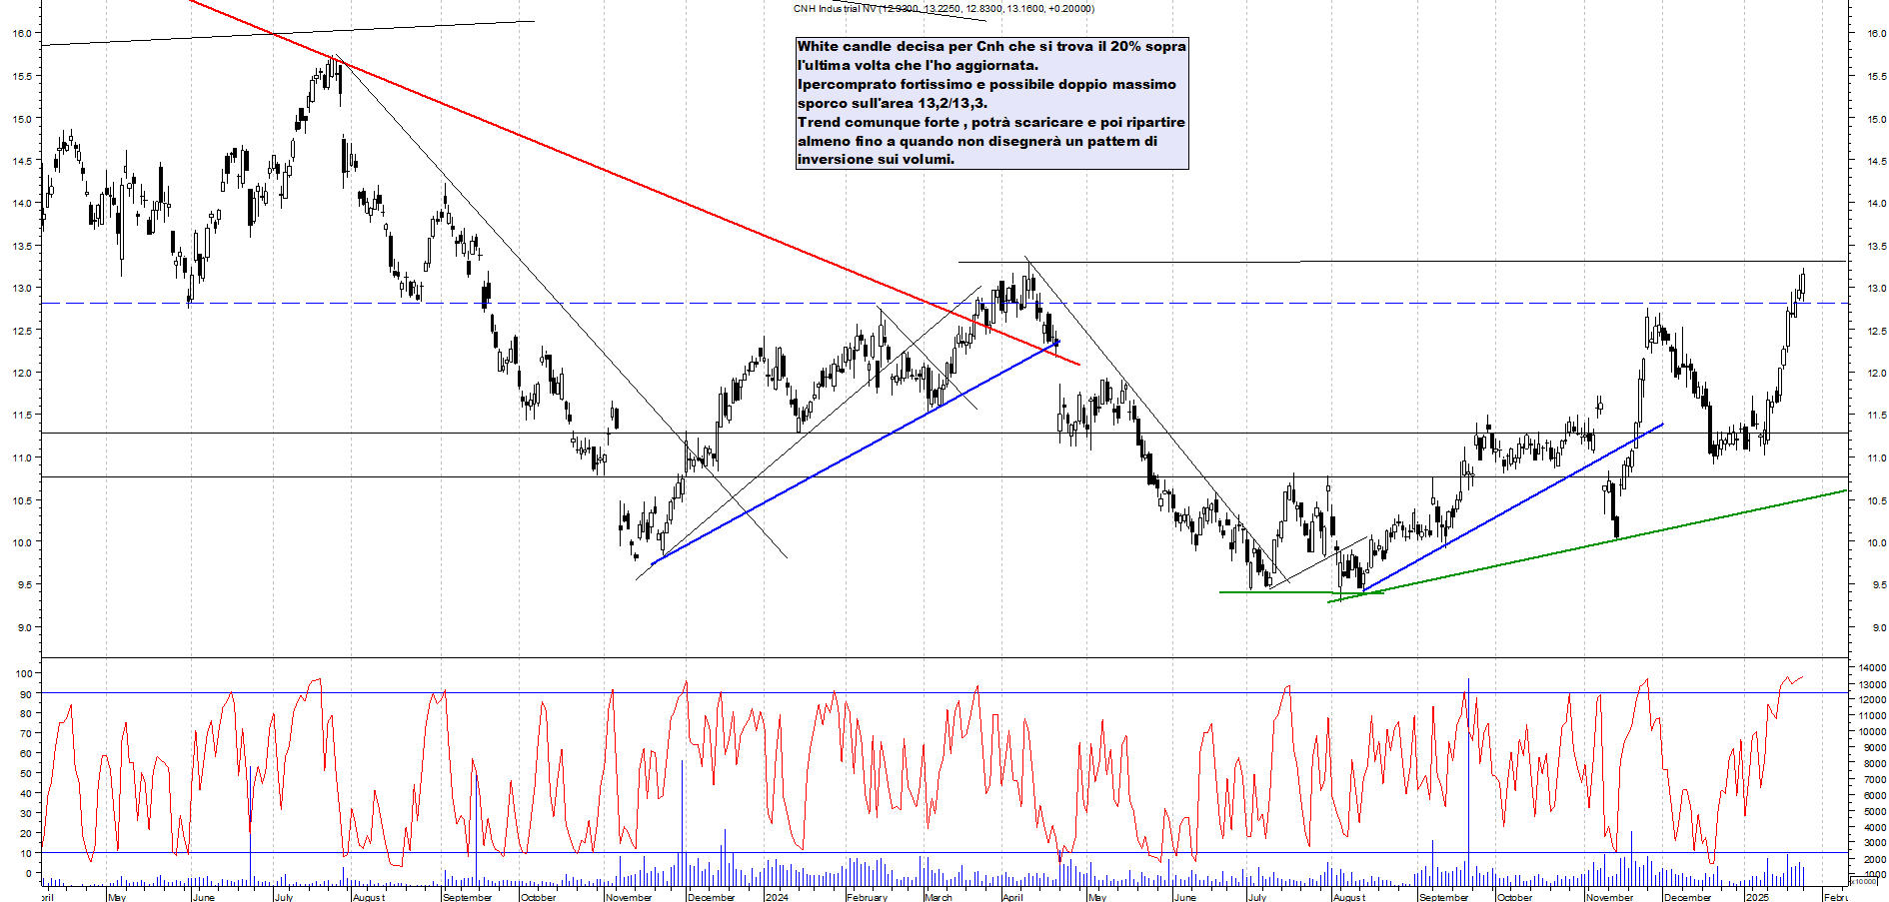Click 12.0 on the left price scale

tap(22, 373)
